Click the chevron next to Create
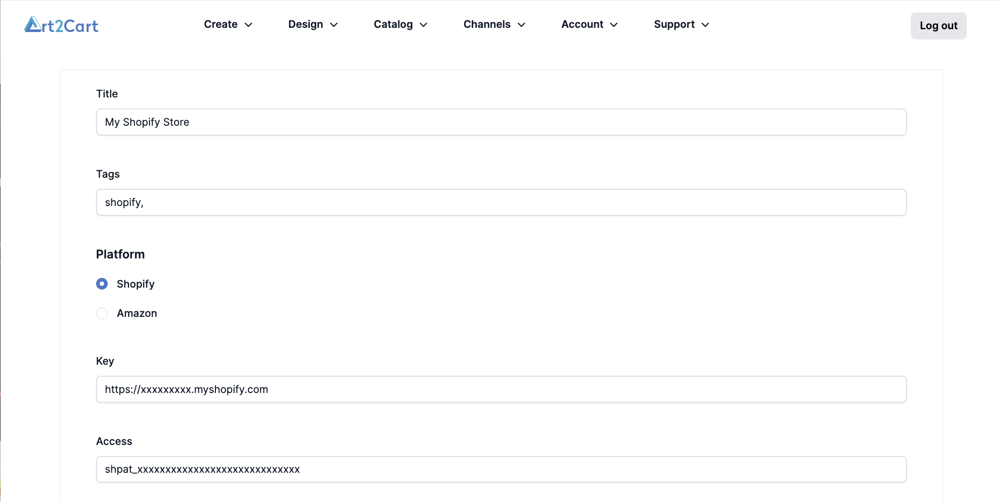 click(x=248, y=25)
